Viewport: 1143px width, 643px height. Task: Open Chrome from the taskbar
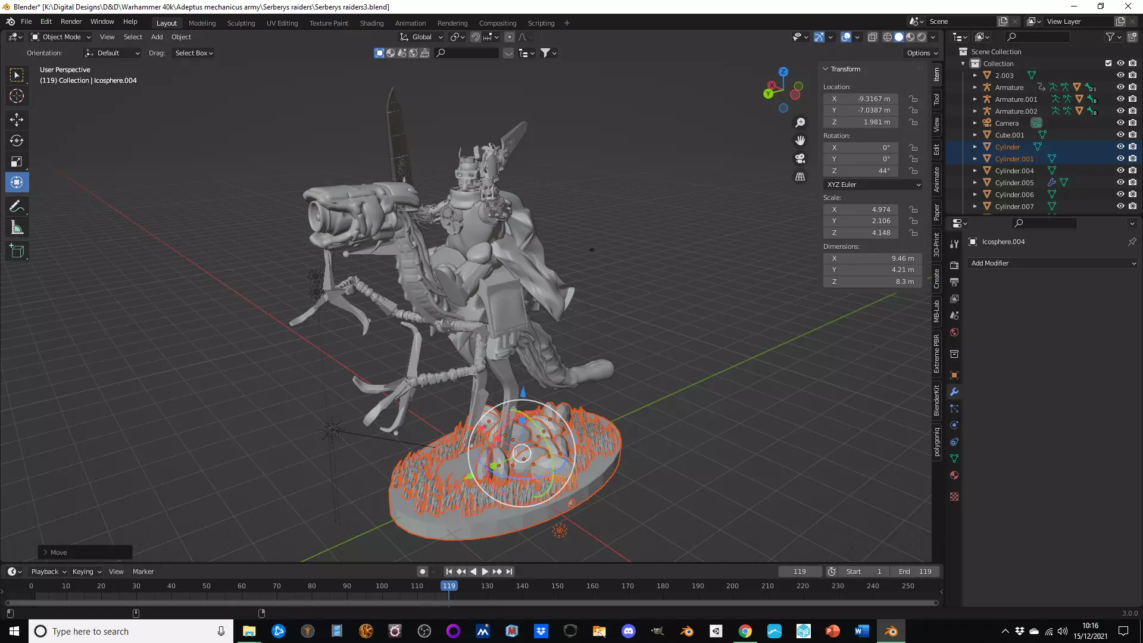pyautogui.click(x=745, y=631)
